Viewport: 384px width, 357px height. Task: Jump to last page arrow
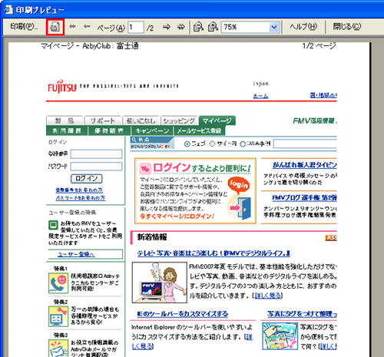181,27
